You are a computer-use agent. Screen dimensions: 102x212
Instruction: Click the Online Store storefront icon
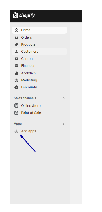pos(16,106)
